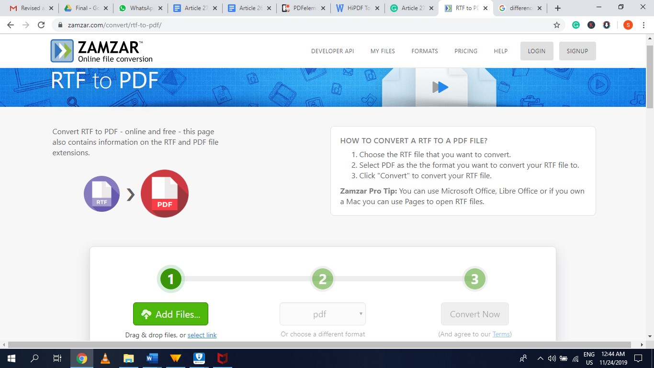The height and width of the screenshot is (368, 654).
Task: Go forward in browser history
Action: [26, 25]
